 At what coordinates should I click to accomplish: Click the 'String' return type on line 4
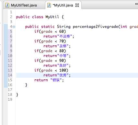point(64,27)
